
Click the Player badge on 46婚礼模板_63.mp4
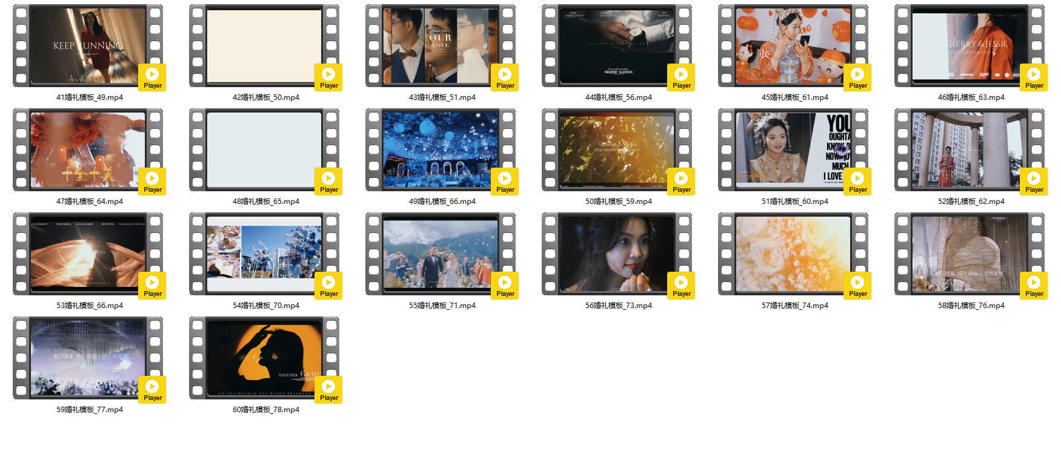(1034, 77)
